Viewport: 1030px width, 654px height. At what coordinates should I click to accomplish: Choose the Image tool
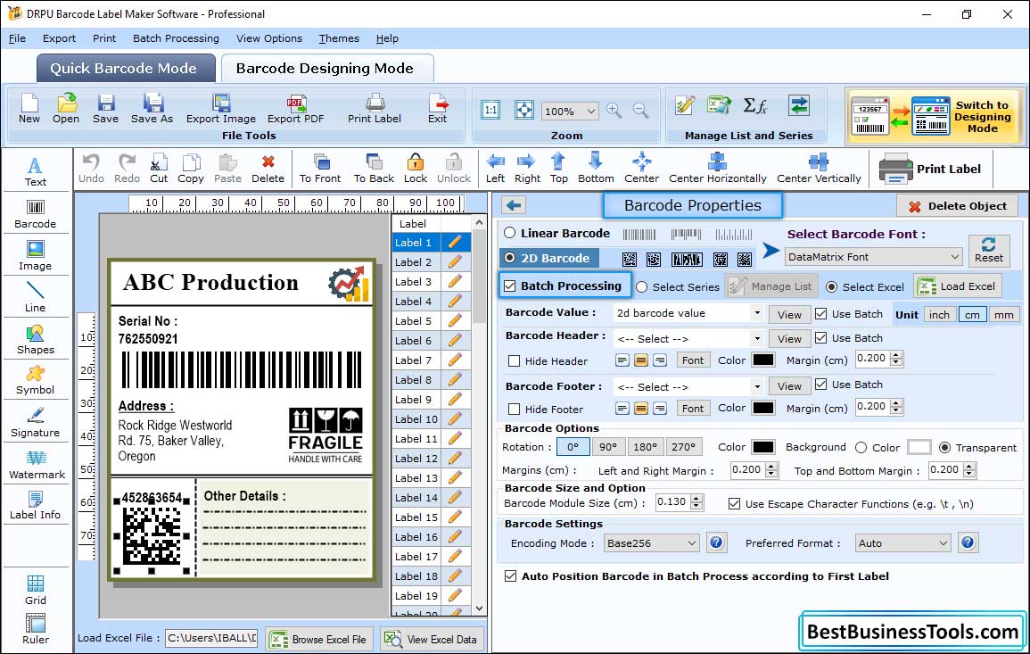pos(36,256)
